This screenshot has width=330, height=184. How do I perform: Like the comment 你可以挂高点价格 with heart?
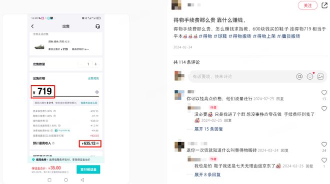(x=324, y=93)
